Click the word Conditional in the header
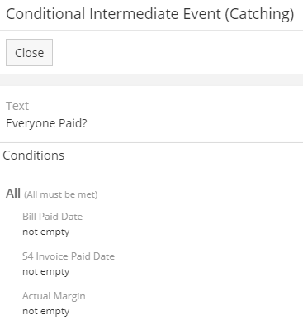Image resolution: width=303 pixels, height=325 pixels. [x=45, y=14]
